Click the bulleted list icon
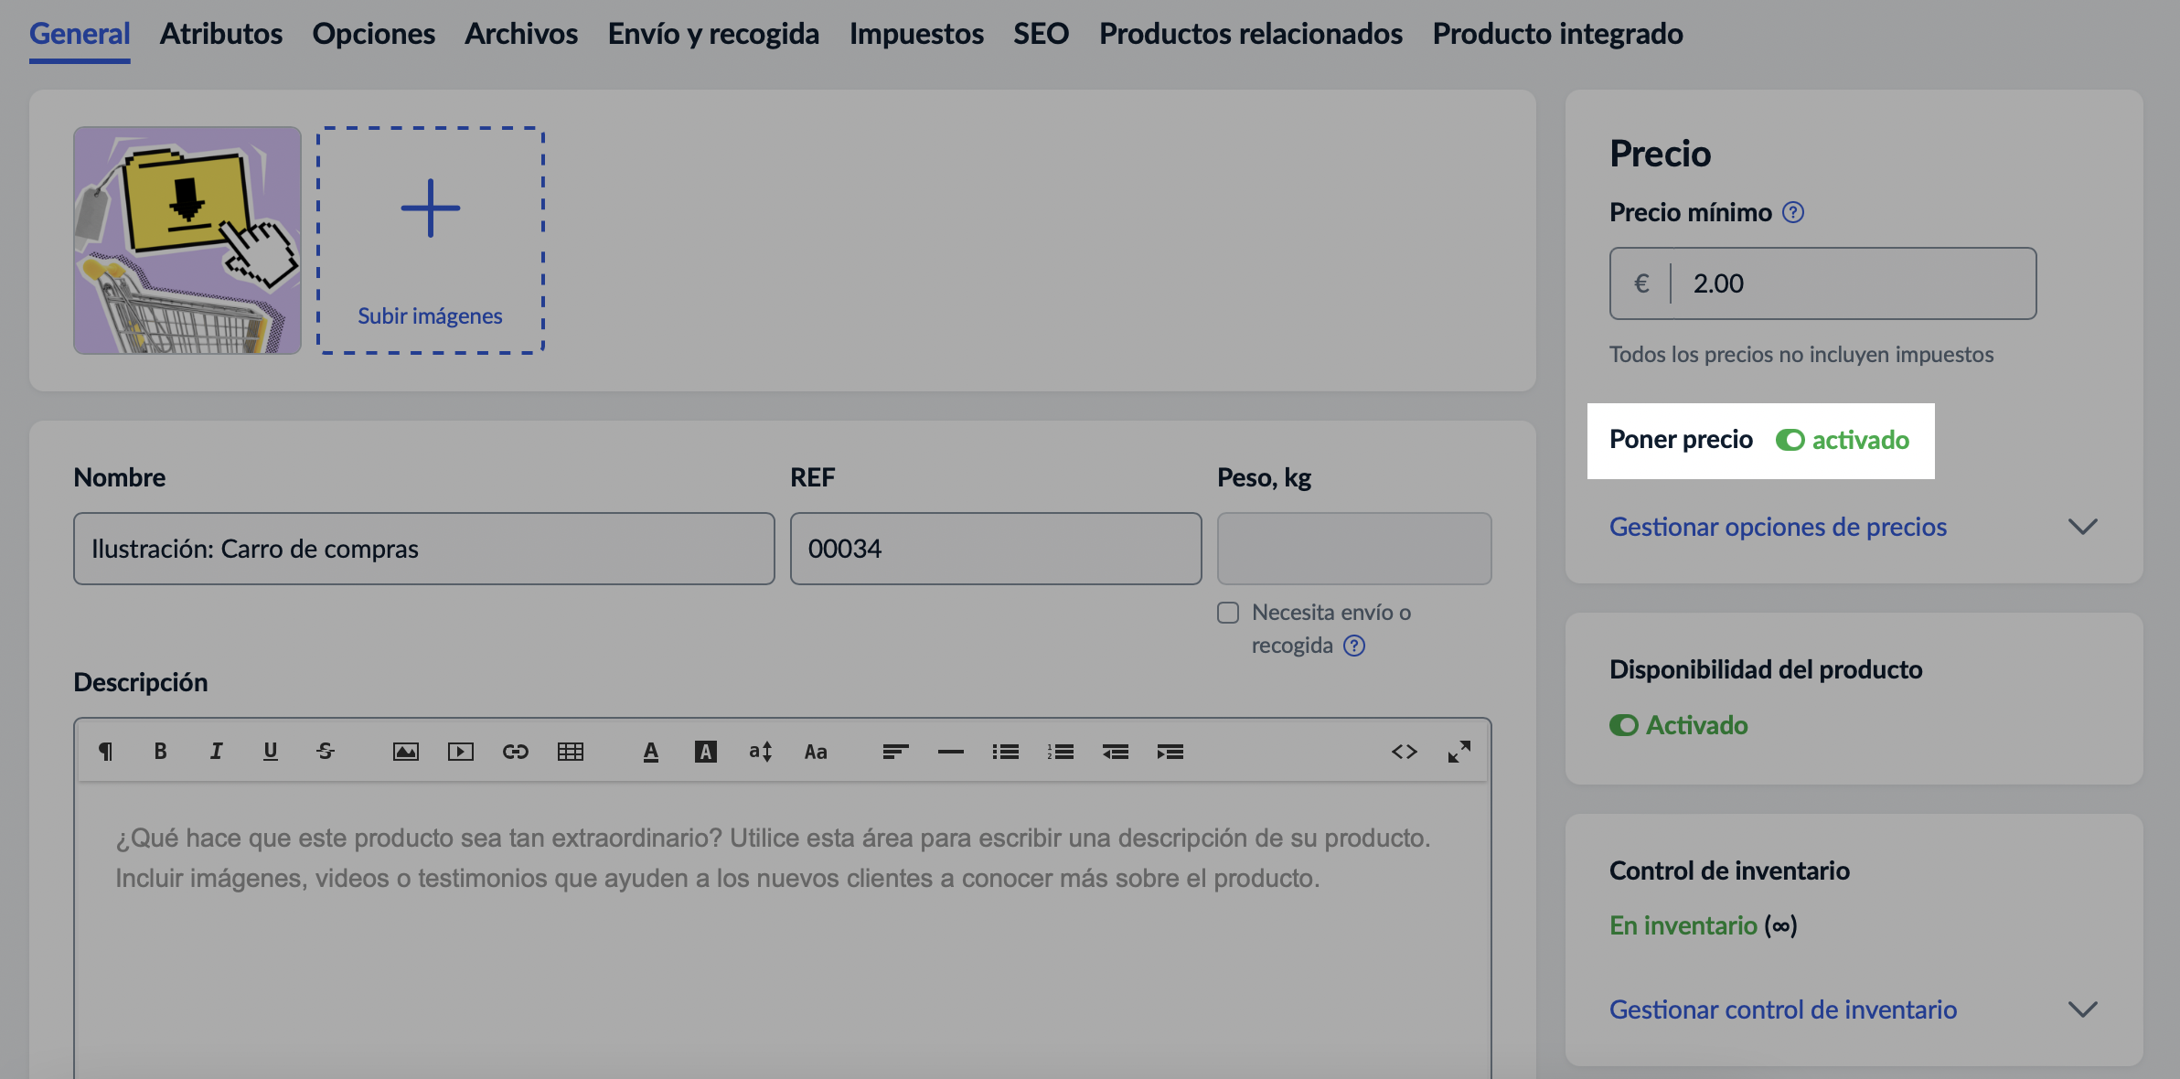Viewport: 2180px width, 1079px height. coord(1006,752)
